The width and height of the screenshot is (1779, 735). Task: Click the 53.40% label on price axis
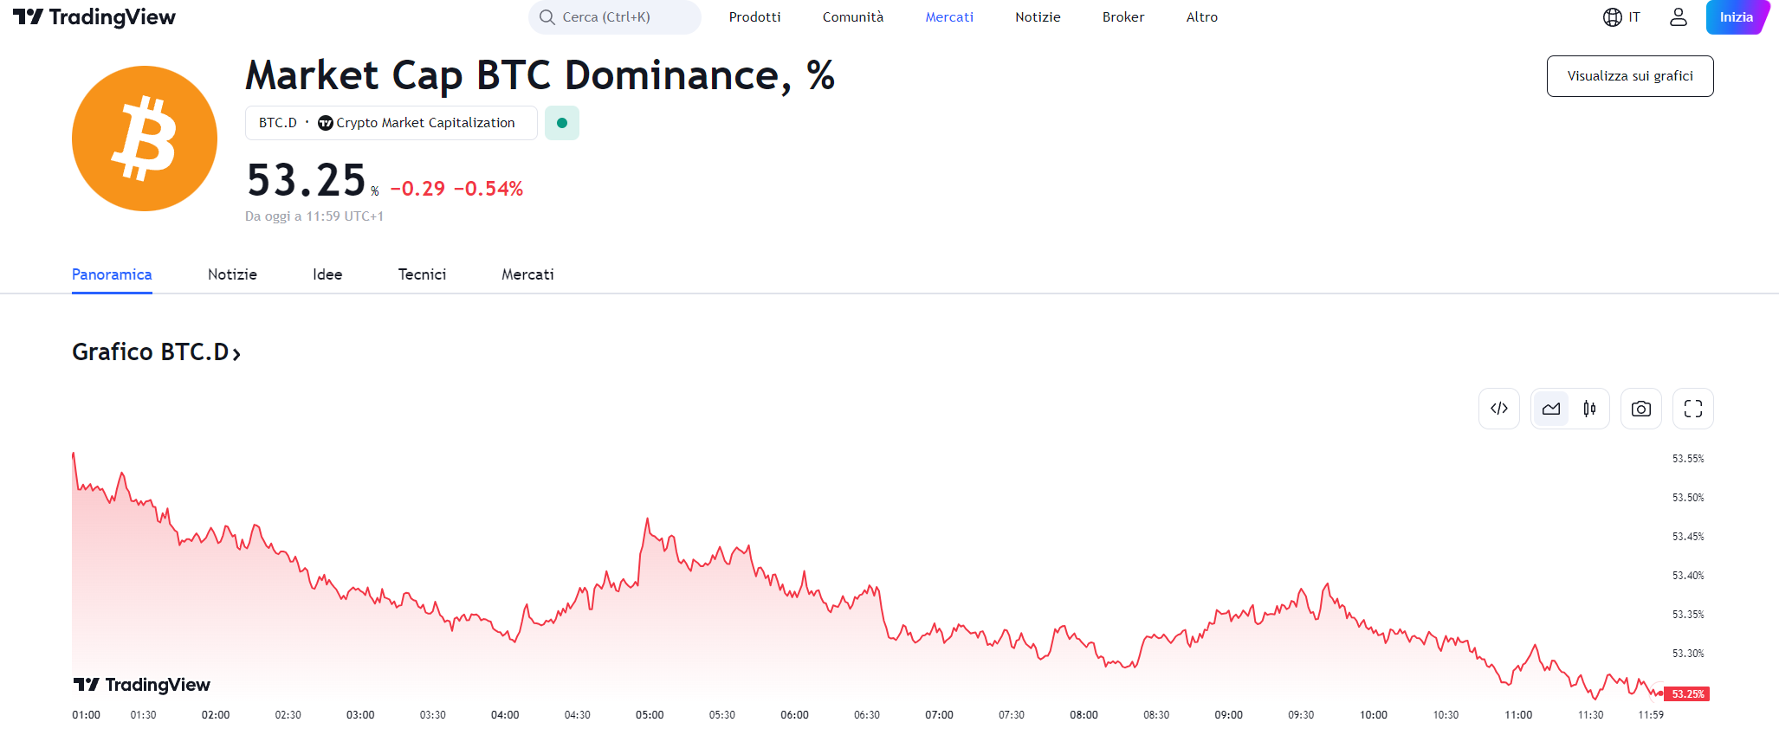(1688, 576)
